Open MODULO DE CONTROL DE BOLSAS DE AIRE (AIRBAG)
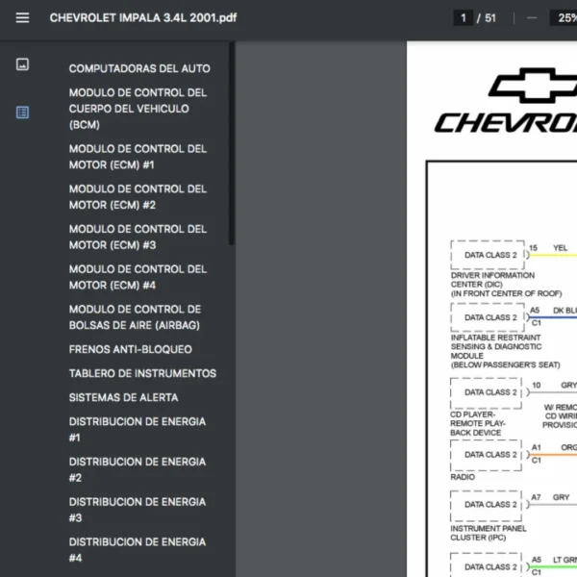This screenshot has height=577, width=577. (x=135, y=317)
